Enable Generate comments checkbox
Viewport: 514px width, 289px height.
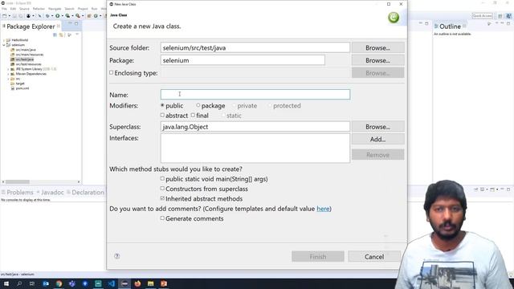(x=162, y=218)
